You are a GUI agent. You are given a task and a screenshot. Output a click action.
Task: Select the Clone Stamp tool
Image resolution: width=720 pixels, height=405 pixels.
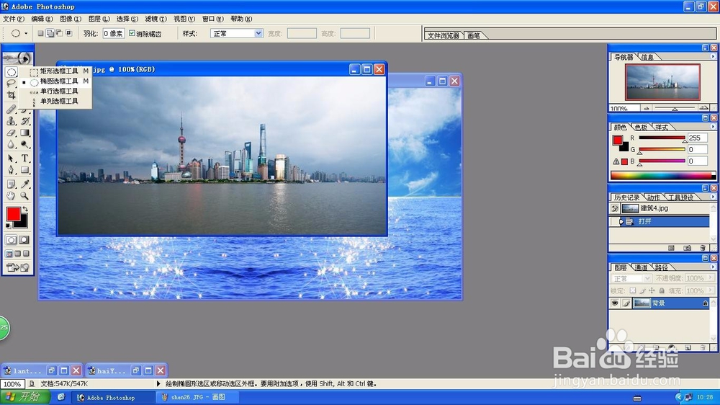pyautogui.click(x=12, y=121)
